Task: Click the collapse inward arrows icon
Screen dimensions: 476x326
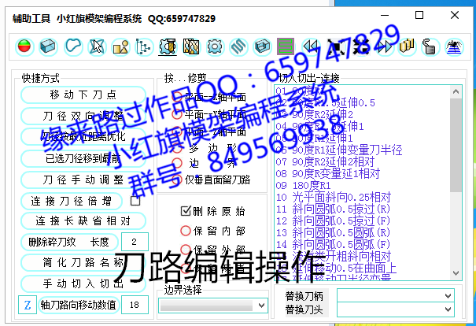Action: click(360, 46)
